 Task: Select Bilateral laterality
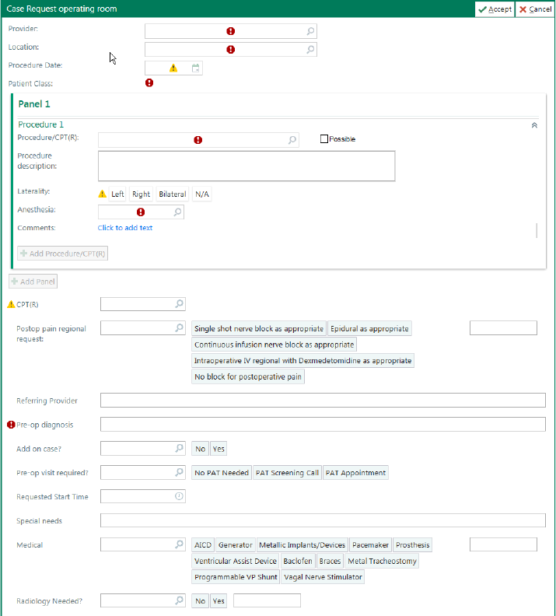coord(173,194)
